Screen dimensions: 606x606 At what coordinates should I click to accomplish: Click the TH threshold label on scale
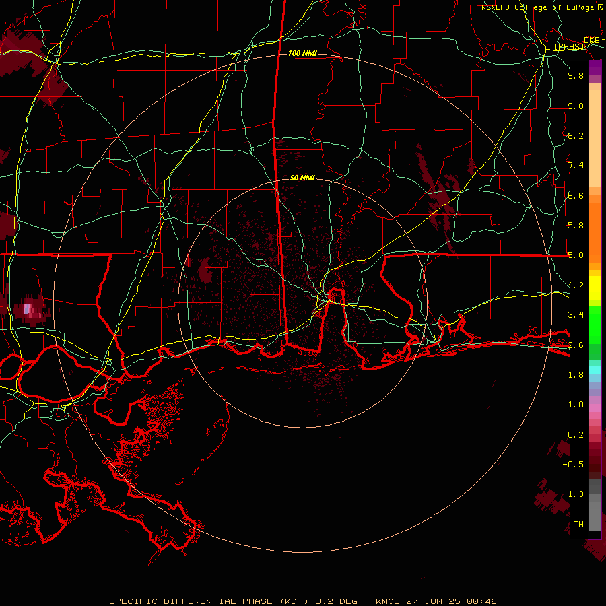[578, 525]
